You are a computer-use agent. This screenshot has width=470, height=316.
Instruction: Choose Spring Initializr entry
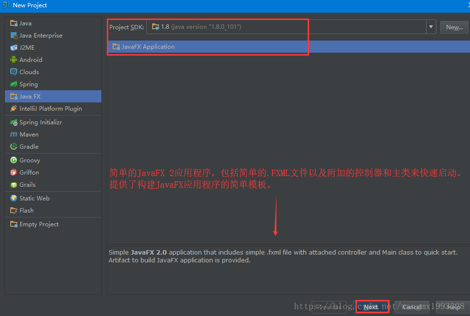53,122
